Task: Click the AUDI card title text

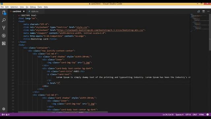Action: tap(76, 71)
